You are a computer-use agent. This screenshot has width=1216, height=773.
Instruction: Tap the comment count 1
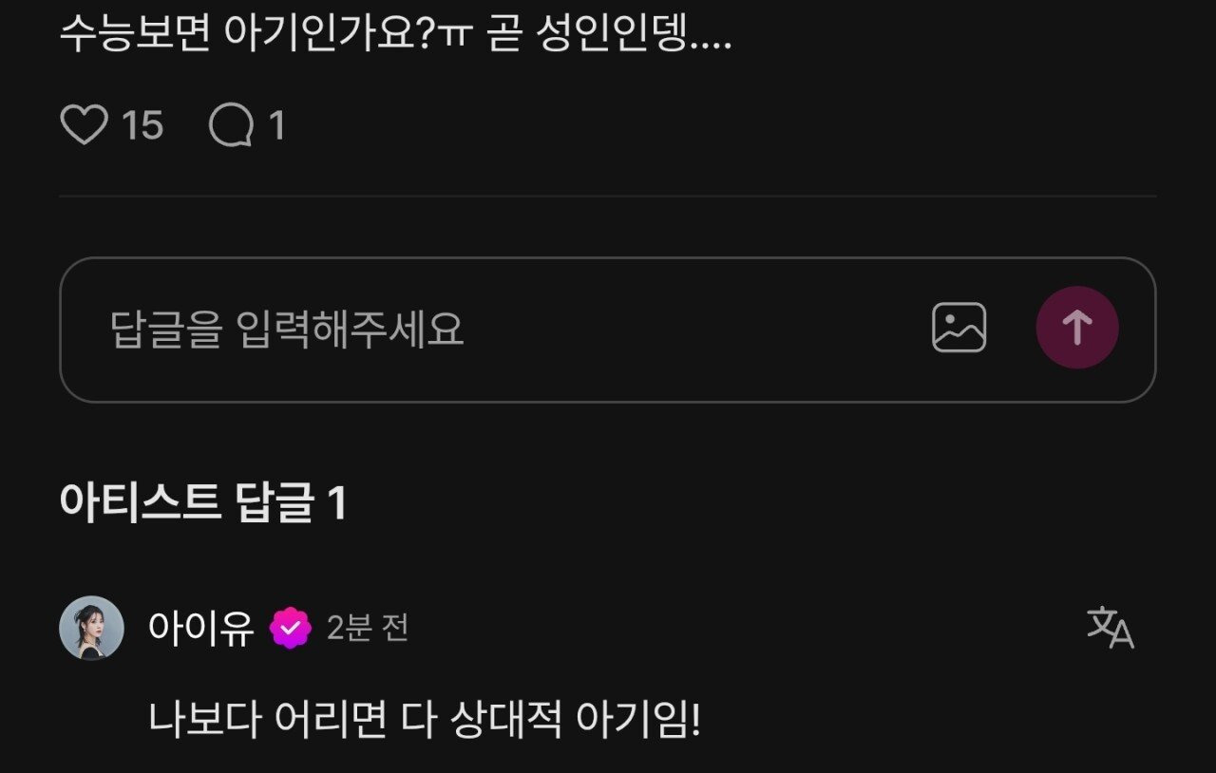(276, 125)
